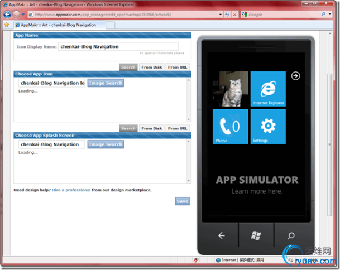The height and width of the screenshot is (270, 340).
Task: Tap the cat photo tile in simulator
Action: (x=230, y=89)
